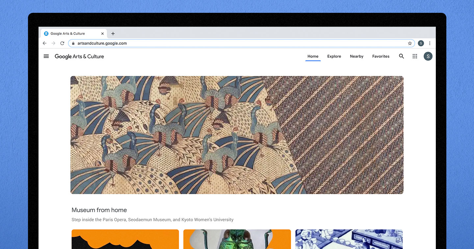Reload the page
This screenshot has height=249, width=474.
pyautogui.click(x=62, y=43)
